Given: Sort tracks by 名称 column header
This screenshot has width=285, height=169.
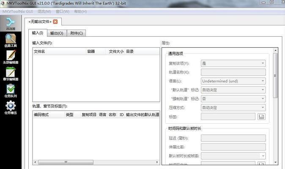Looking at the screenshot, I should 112,115.
